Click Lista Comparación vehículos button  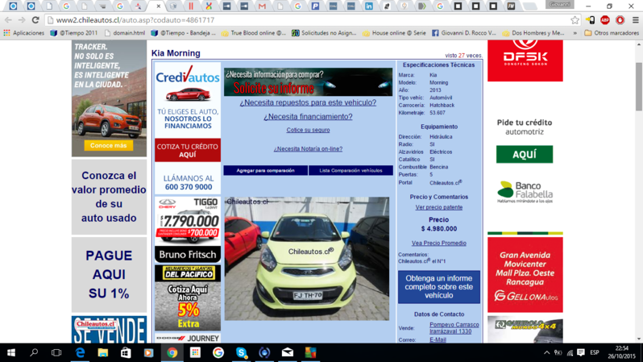click(x=351, y=170)
